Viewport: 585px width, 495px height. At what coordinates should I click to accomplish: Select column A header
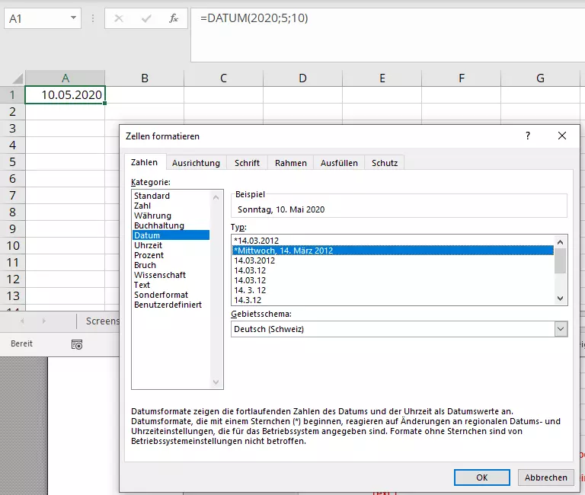point(66,78)
